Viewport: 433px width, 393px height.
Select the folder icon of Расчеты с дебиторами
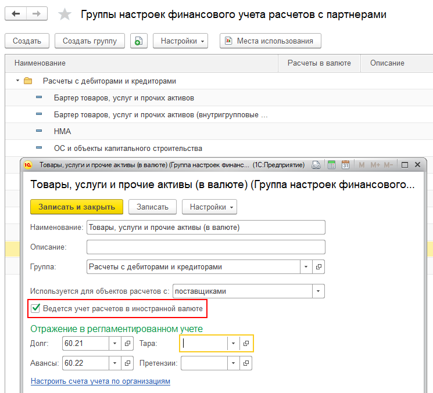[28, 81]
